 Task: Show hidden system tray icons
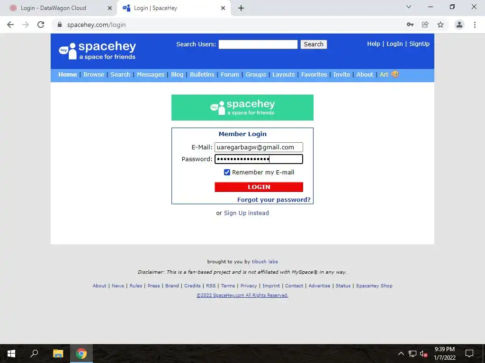[x=401, y=354]
